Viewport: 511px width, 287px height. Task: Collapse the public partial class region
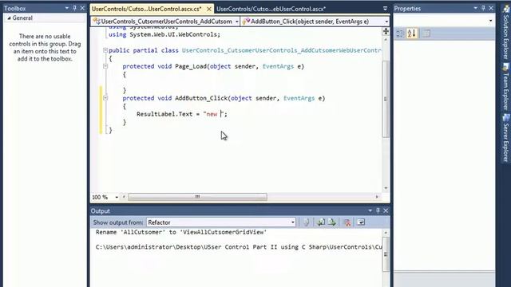coord(105,50)
